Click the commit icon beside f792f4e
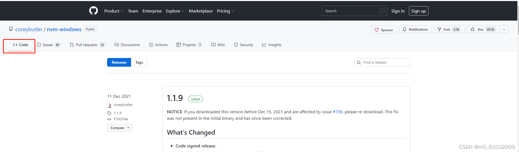Viewport: 519px width, 152px height. 109,119
